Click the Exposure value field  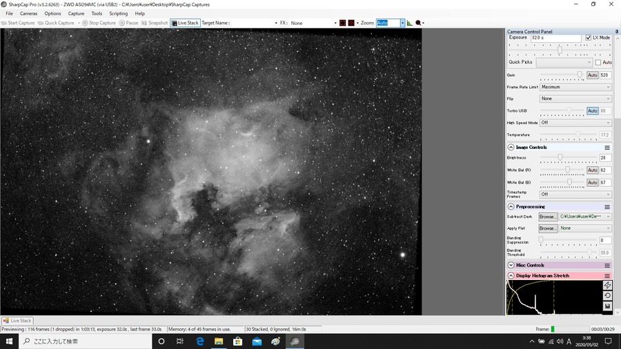click(x=555, y=38)
